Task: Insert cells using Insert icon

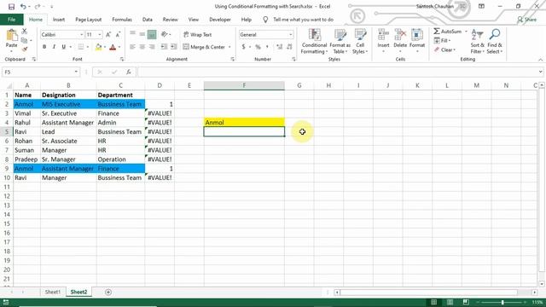Action: [x=383, y=41]
